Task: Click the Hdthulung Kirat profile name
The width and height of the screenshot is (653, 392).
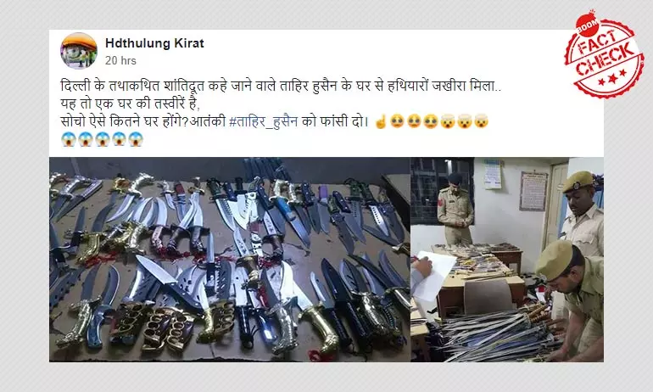Action: coord(154,43)
